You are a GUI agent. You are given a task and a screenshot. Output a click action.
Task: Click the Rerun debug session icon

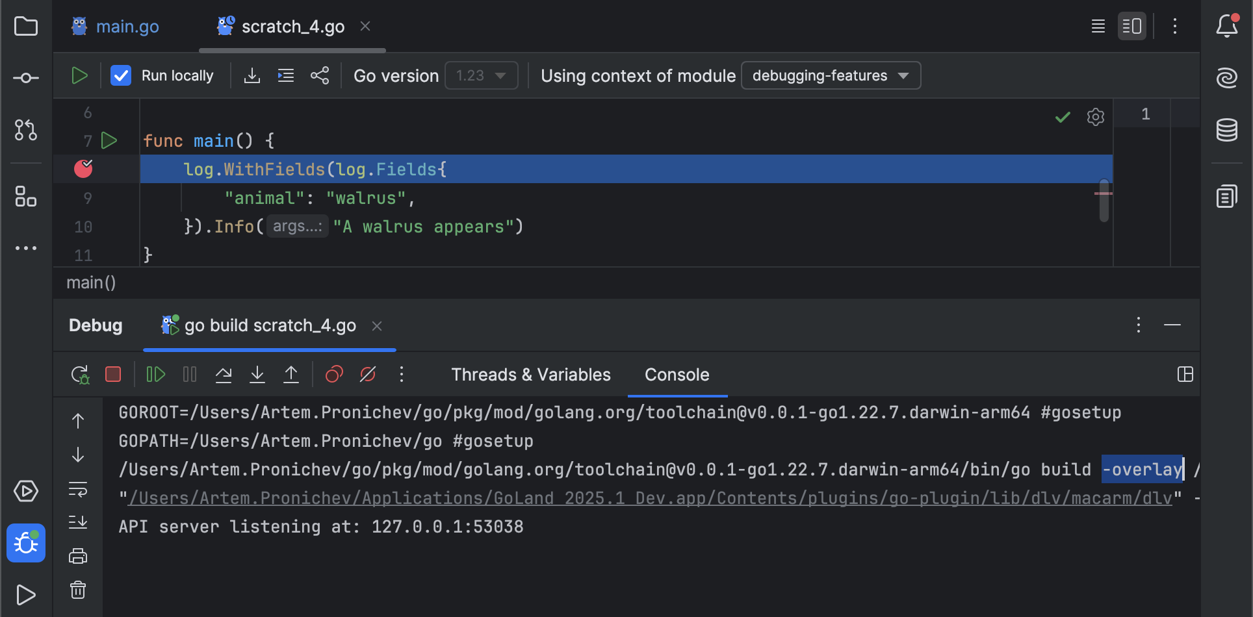coord(80,375)
